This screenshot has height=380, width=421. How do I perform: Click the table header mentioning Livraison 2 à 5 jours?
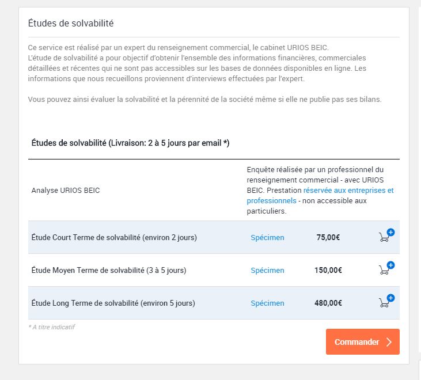[130, 143]
